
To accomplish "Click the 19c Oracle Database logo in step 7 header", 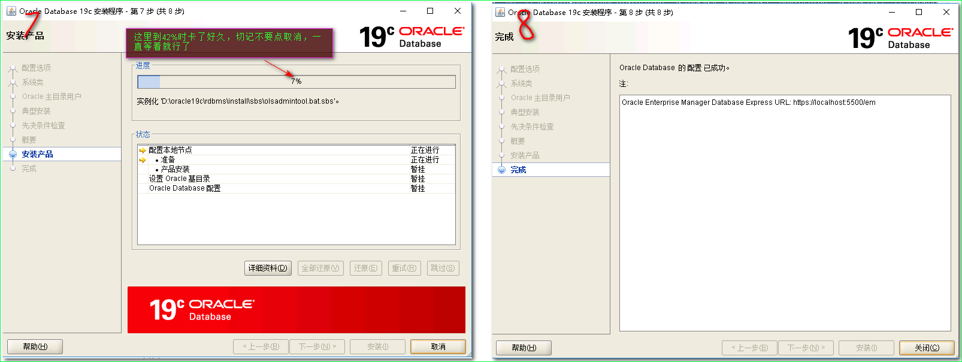I will tap(412, 37).
